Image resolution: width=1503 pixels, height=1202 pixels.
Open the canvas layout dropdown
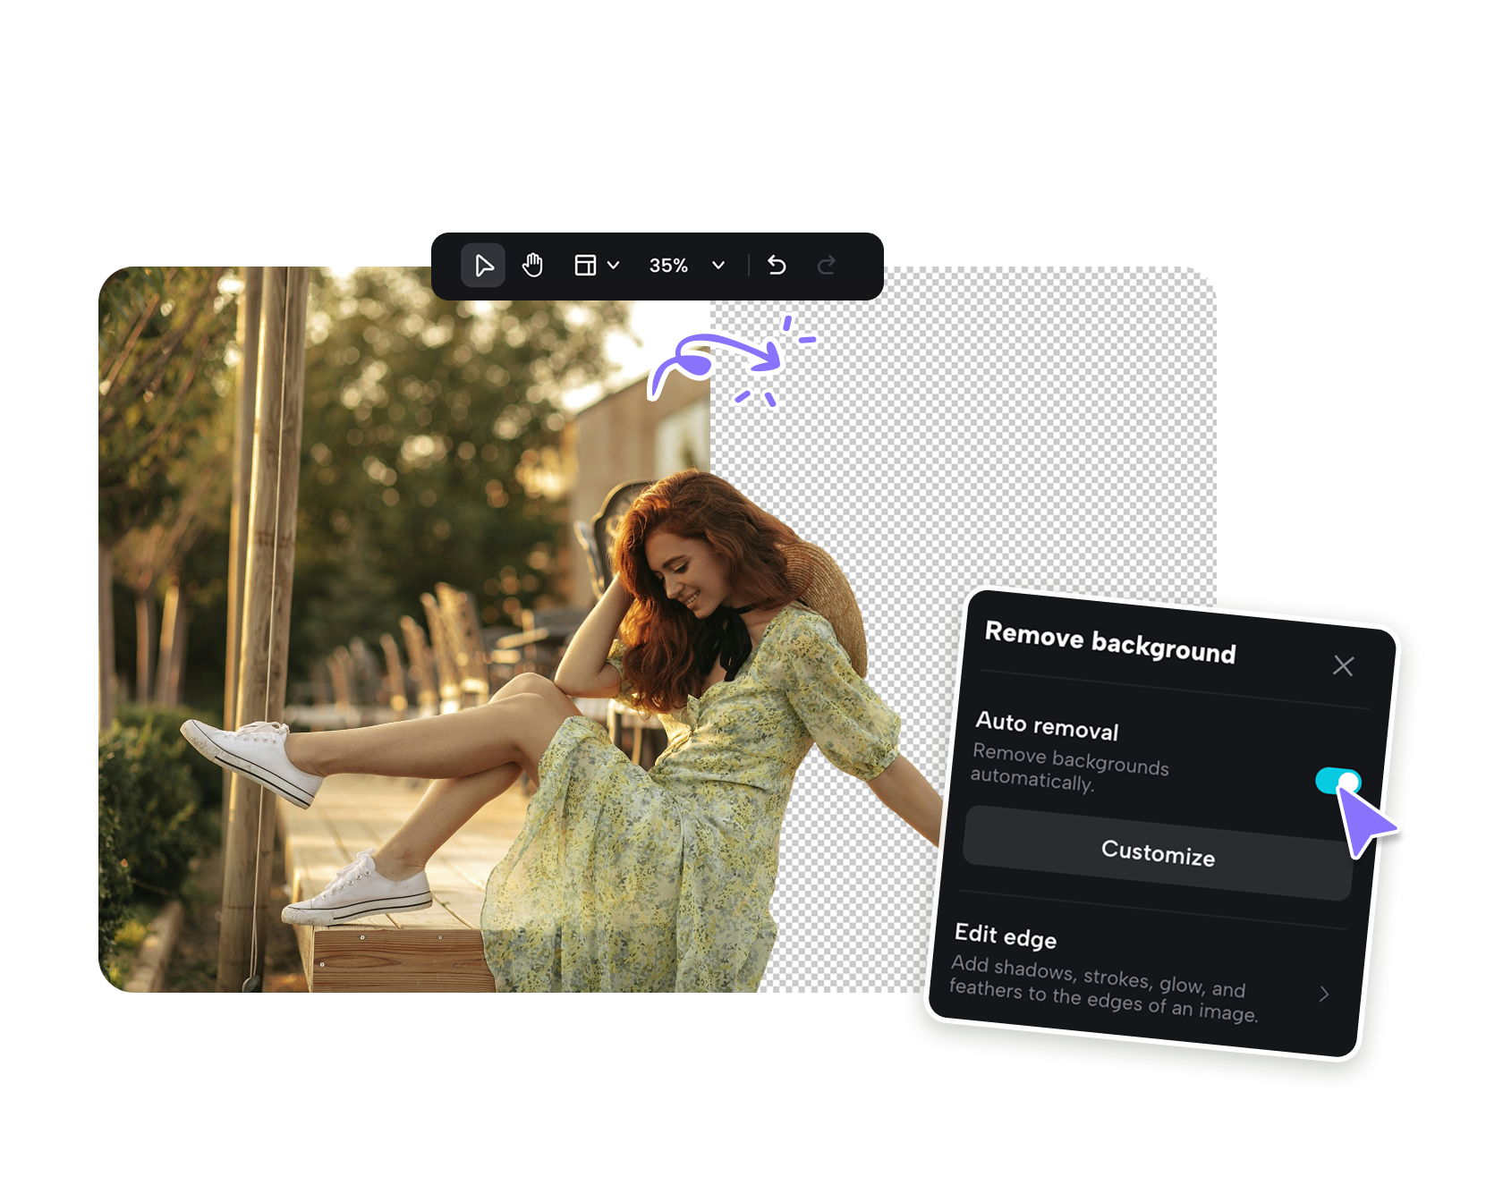[x=614, y=265]
